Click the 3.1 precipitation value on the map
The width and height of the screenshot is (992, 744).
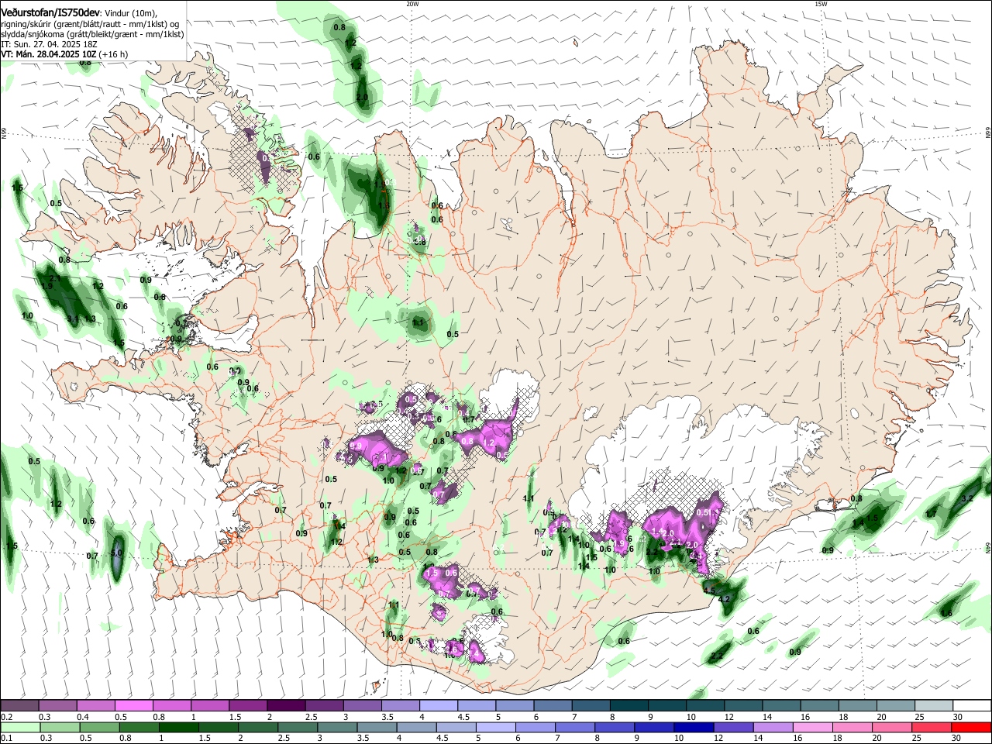click(72, 319)
